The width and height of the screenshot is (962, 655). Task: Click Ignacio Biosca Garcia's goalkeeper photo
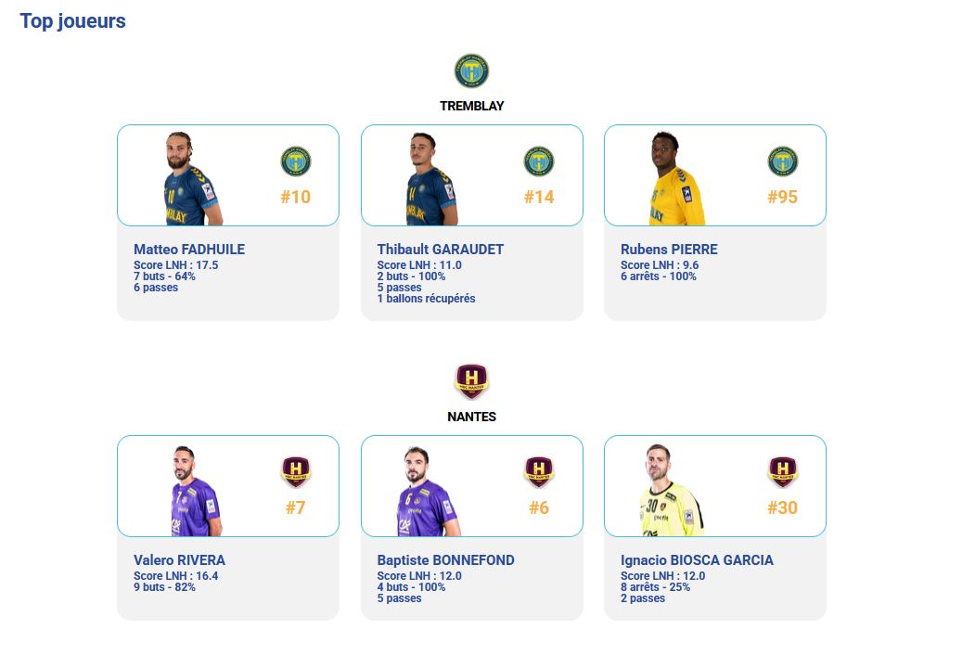(x=672, y=491)
